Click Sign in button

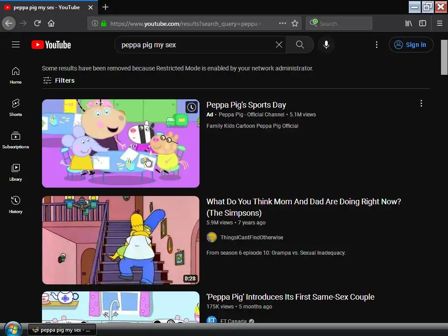coord(411,45)
